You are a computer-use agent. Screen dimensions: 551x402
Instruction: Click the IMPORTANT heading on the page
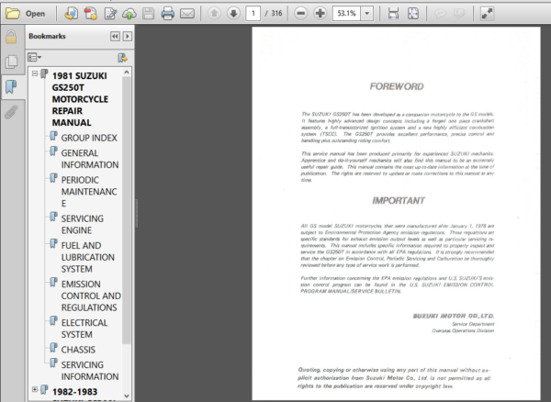coord(399,200)
